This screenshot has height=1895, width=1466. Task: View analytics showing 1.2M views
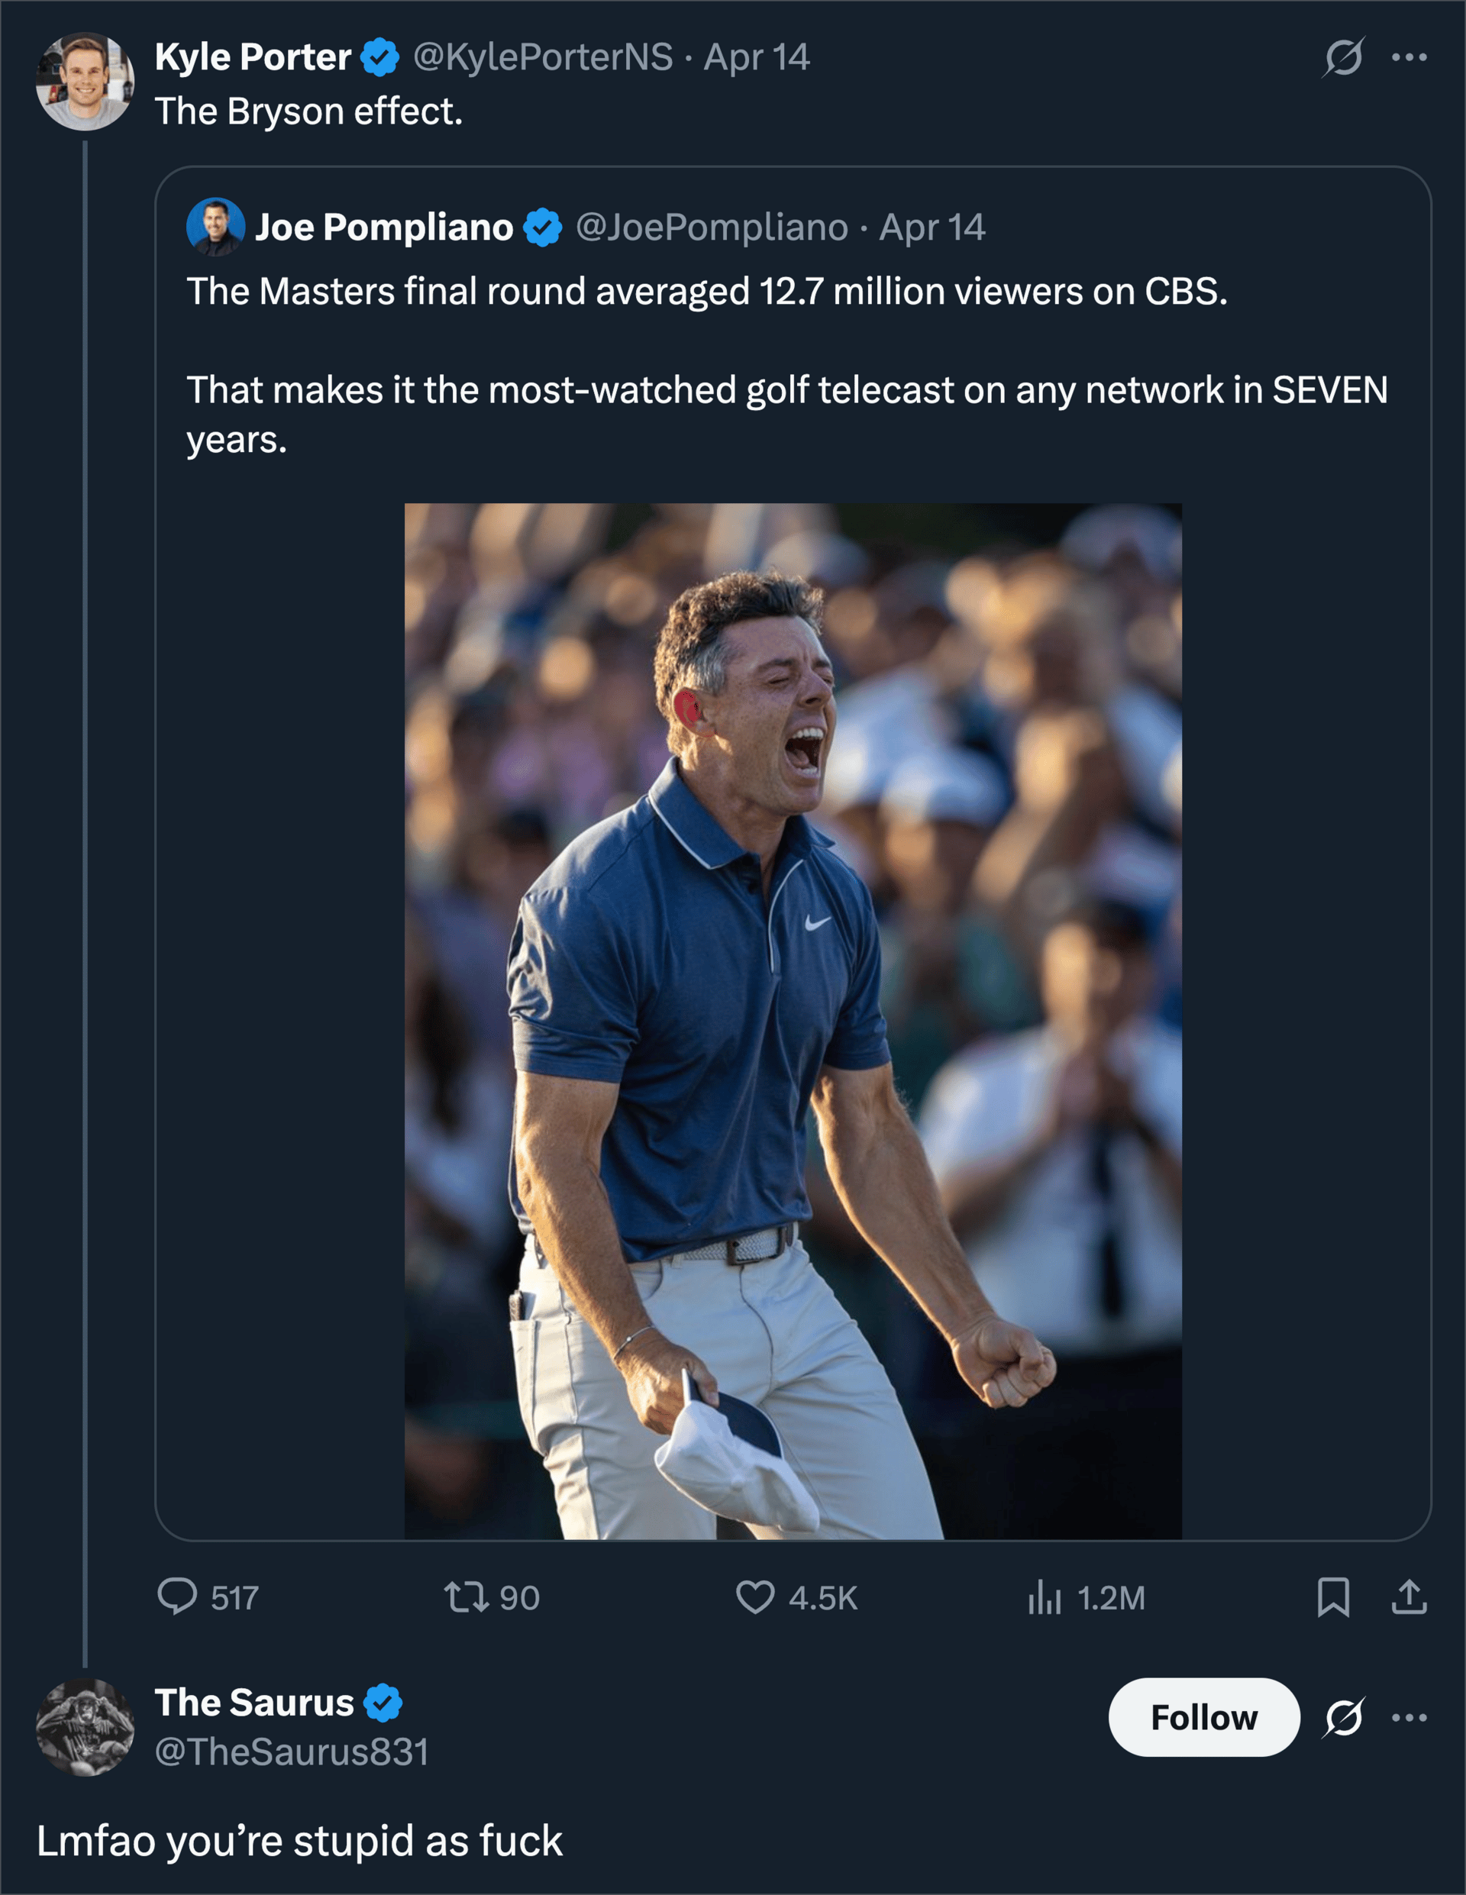point(1045,1596)
